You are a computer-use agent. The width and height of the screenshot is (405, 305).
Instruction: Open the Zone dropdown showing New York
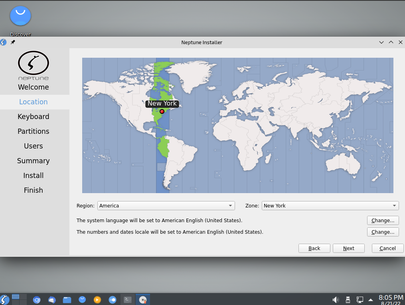330,205
